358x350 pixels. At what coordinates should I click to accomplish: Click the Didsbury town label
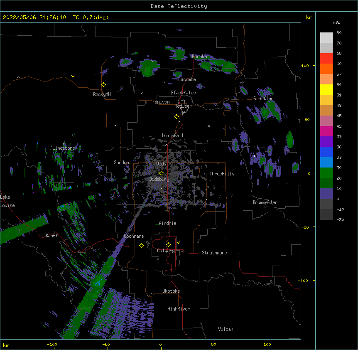(x=159, y=179)
